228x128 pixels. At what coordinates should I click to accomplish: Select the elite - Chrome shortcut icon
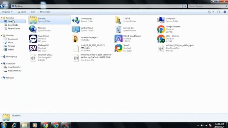click(161, 39)
